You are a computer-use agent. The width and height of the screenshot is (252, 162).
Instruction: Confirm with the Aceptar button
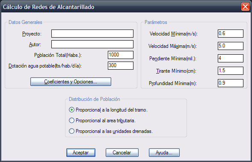pyautogui.click(x=81, y=152)
